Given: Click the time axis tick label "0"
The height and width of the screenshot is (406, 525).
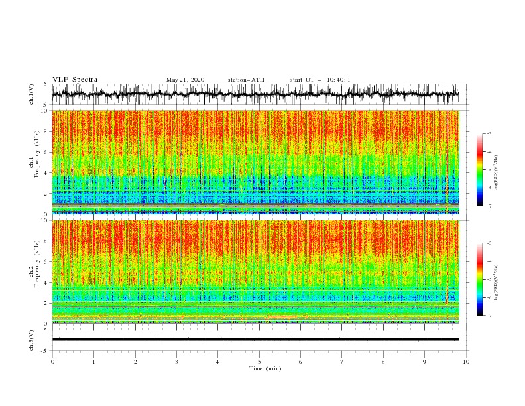Looking at the screenshot, I should pyautogui.click(x=52, y=362).
